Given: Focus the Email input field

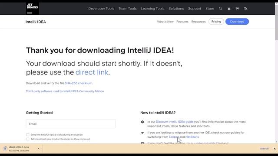Looking at the screenshot, I should coord(71,124).
